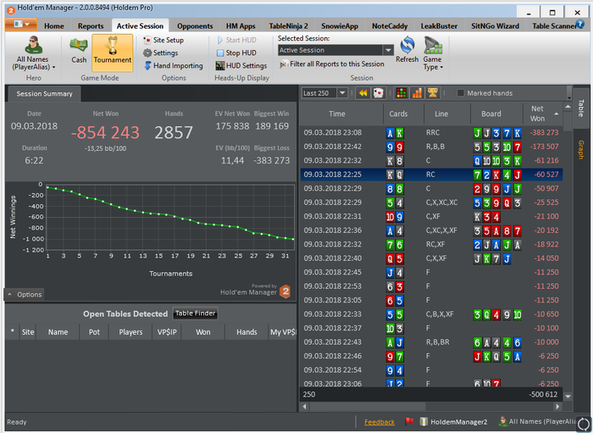The image size is (593, 433).
Task: Select the Session Summary tab
Action: point(44,94)
